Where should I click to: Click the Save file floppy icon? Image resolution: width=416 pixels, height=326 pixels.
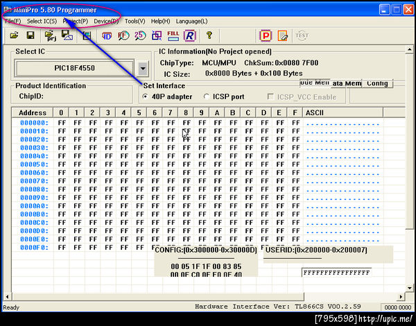point(31,35)
